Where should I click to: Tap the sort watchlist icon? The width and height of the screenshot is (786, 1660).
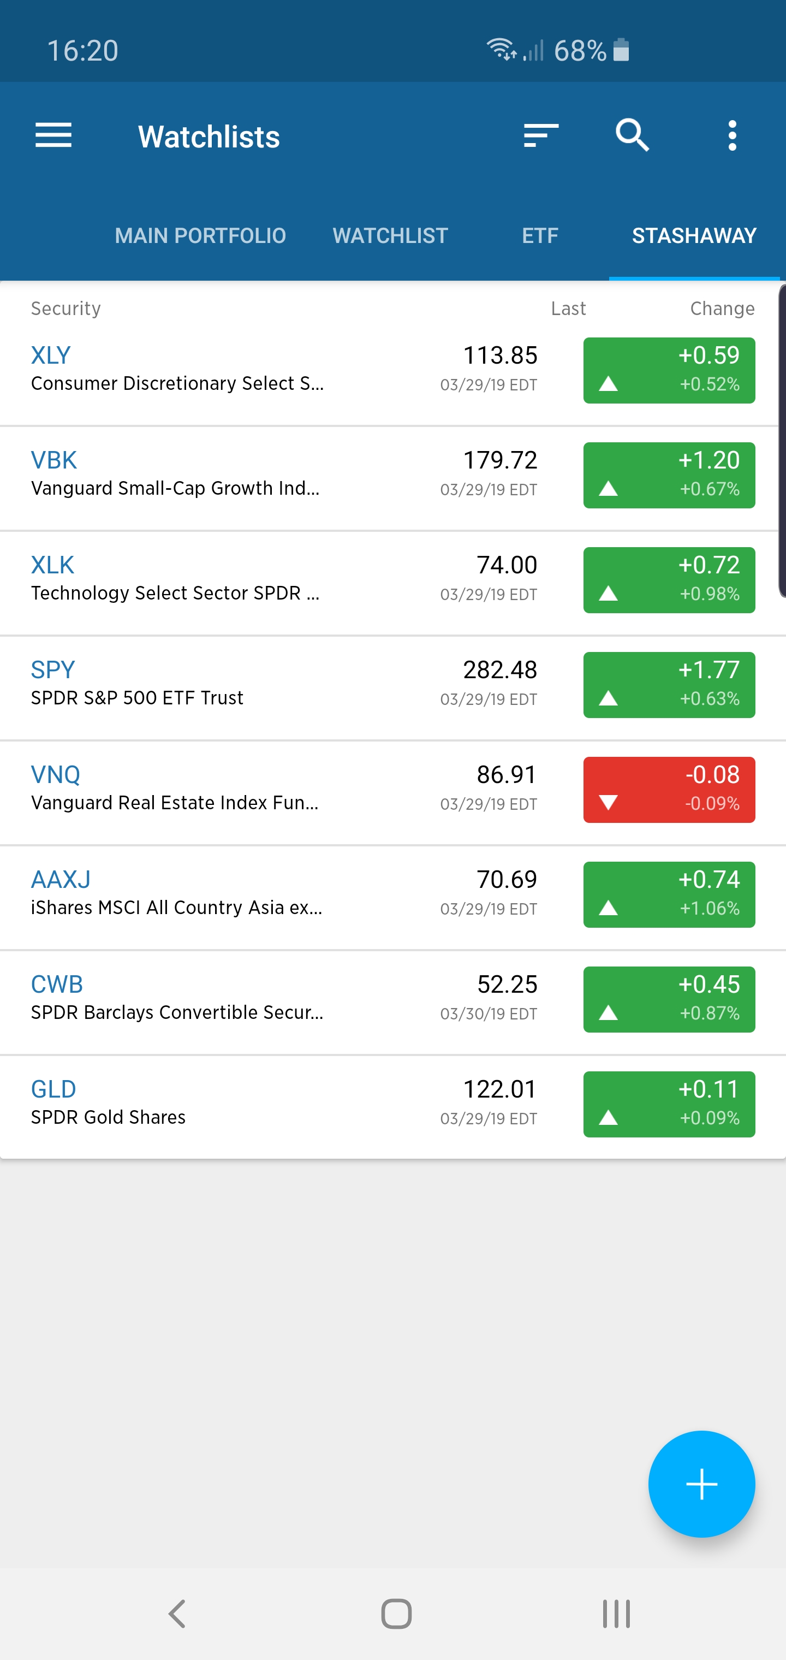point(540,136)
